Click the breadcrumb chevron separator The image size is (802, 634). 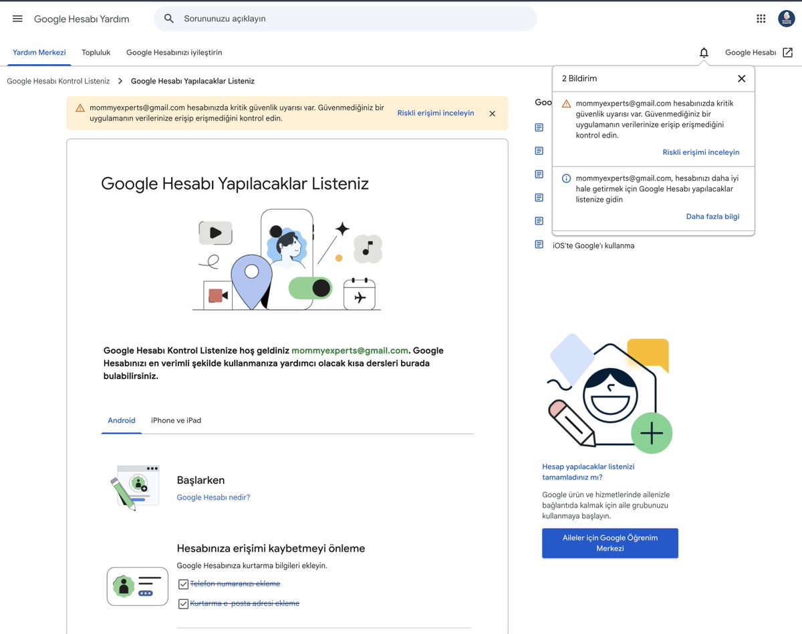tap(120, 81)
